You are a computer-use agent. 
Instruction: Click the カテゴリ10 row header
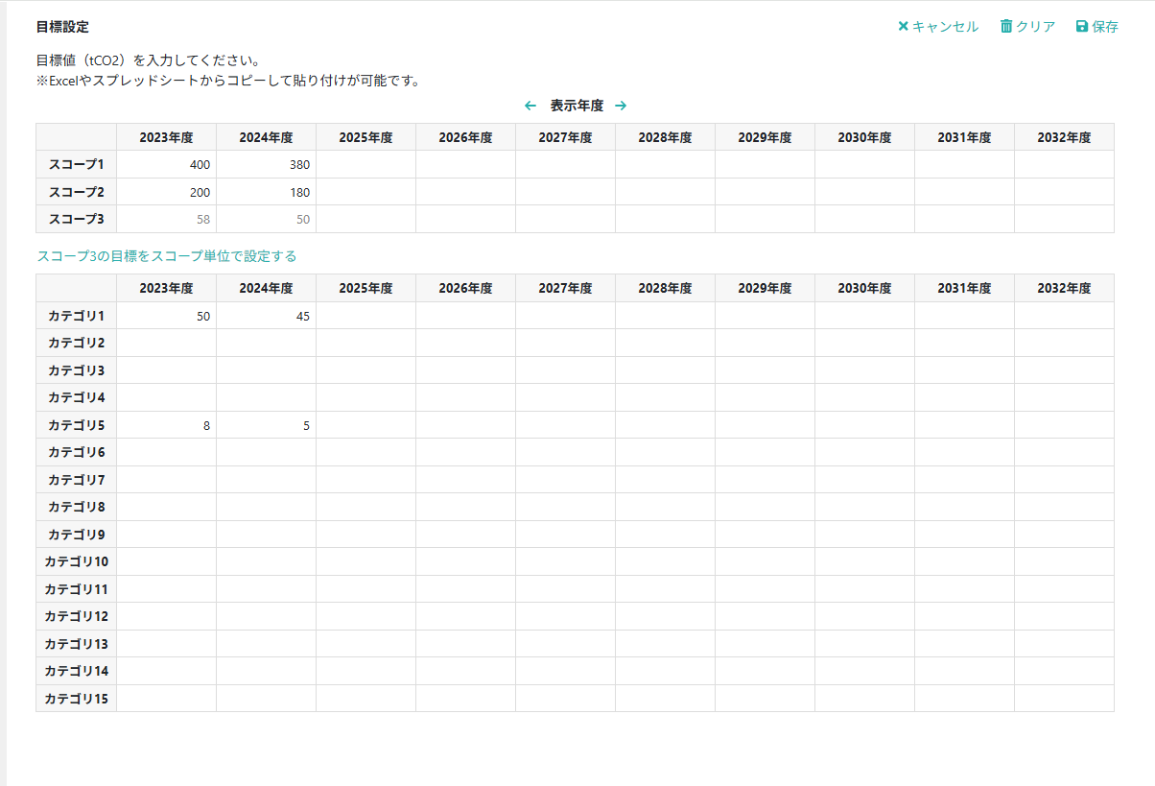tap(77, 561)
